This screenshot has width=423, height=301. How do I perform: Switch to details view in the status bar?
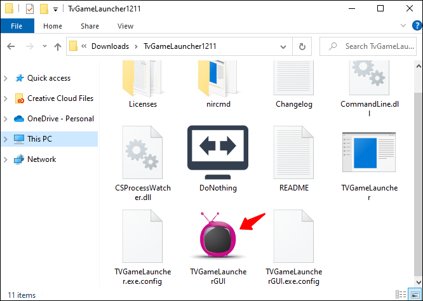click(401, 295)
